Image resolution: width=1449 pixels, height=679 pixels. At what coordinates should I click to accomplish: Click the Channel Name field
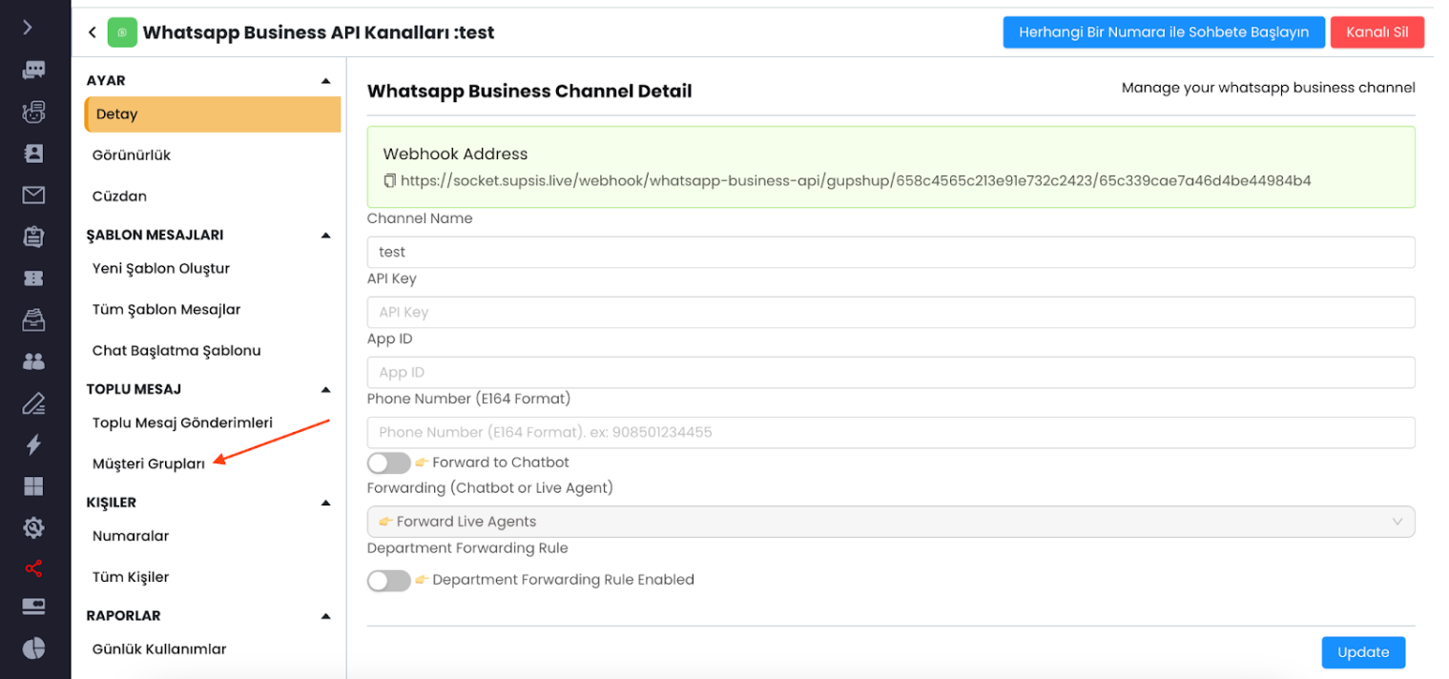click(x=891, y=253)
